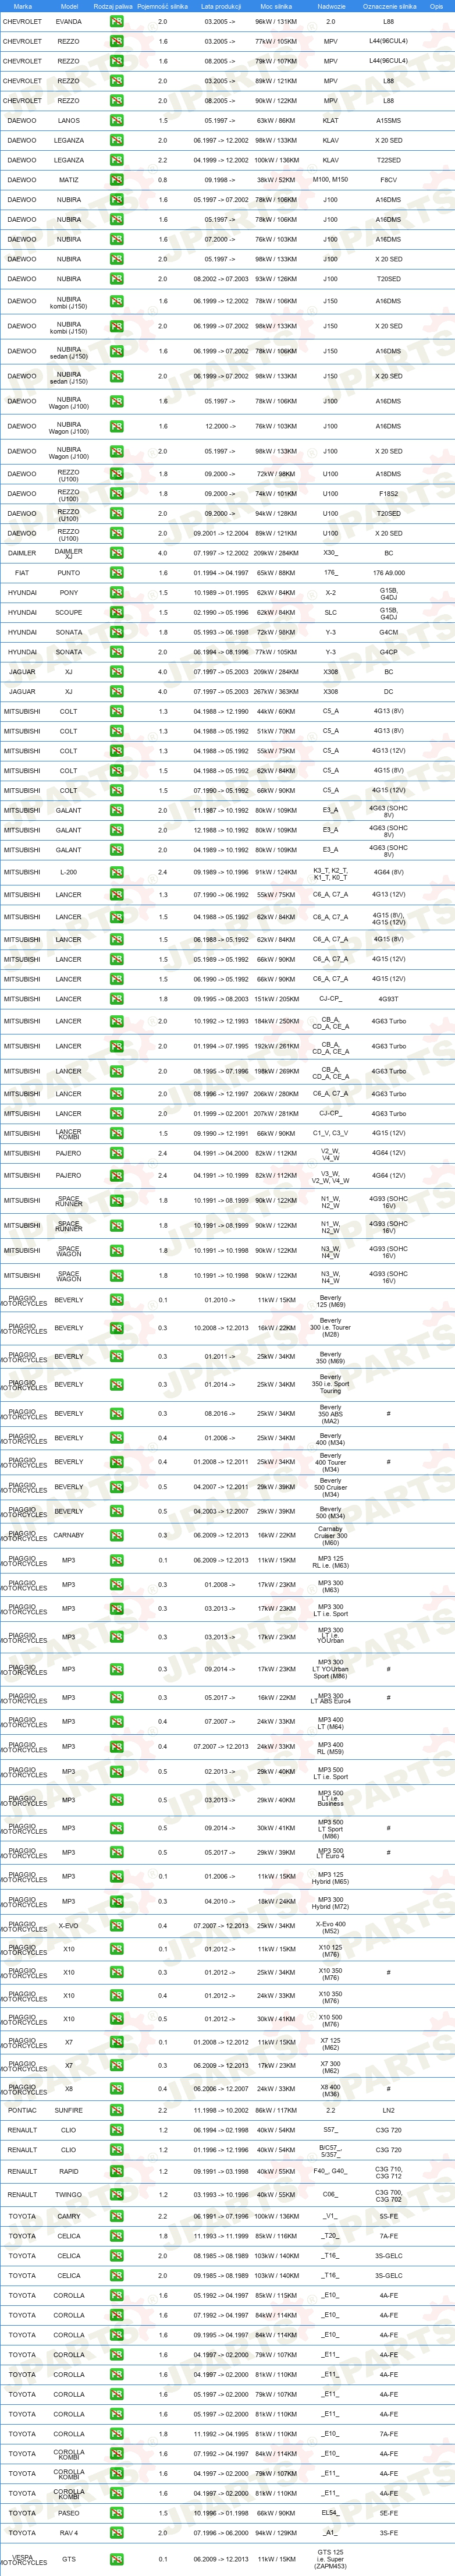This screenshot has width=455, height=2576.
Task: Click fuel icon in Piaggio Carnaby row
Action: coord(116,1535)
